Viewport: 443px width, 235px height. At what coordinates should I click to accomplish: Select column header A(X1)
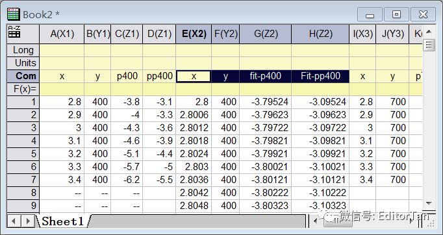pyautogui.click(x=62, y=34)
